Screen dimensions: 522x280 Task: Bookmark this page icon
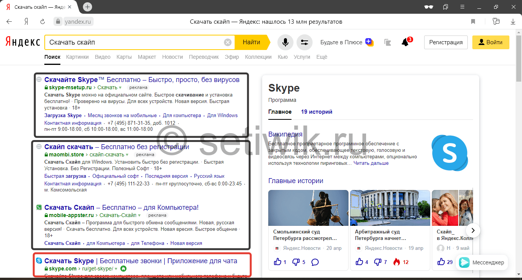point(473,22)
